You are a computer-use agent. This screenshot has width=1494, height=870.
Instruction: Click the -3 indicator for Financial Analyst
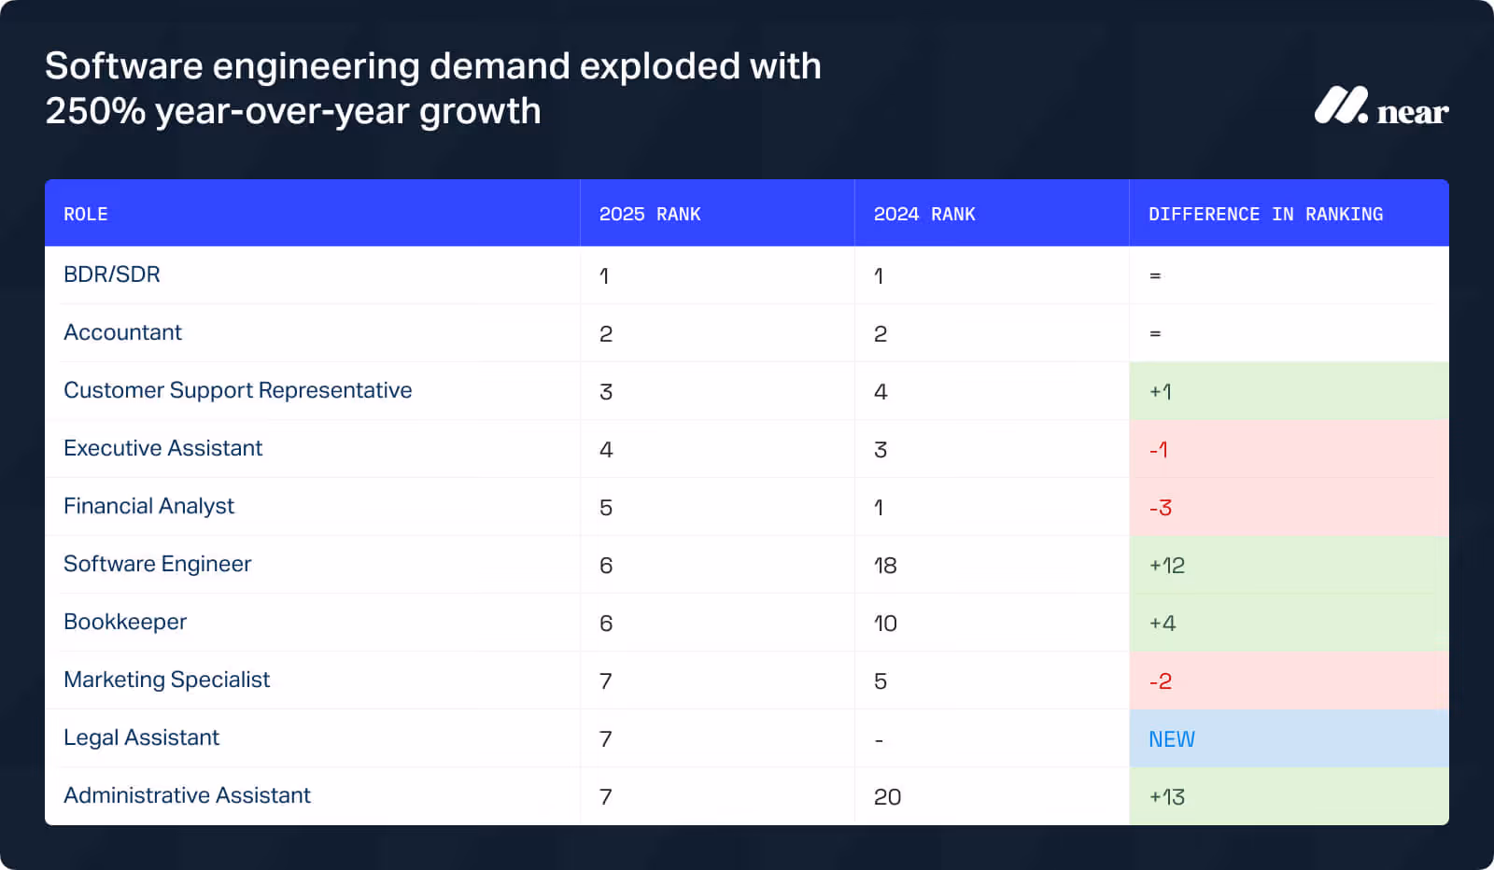pyautogui.click(x=1161, y=507)
